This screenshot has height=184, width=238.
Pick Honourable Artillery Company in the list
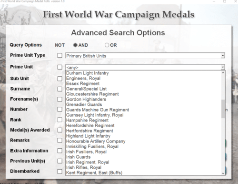(x=144, y=141)
